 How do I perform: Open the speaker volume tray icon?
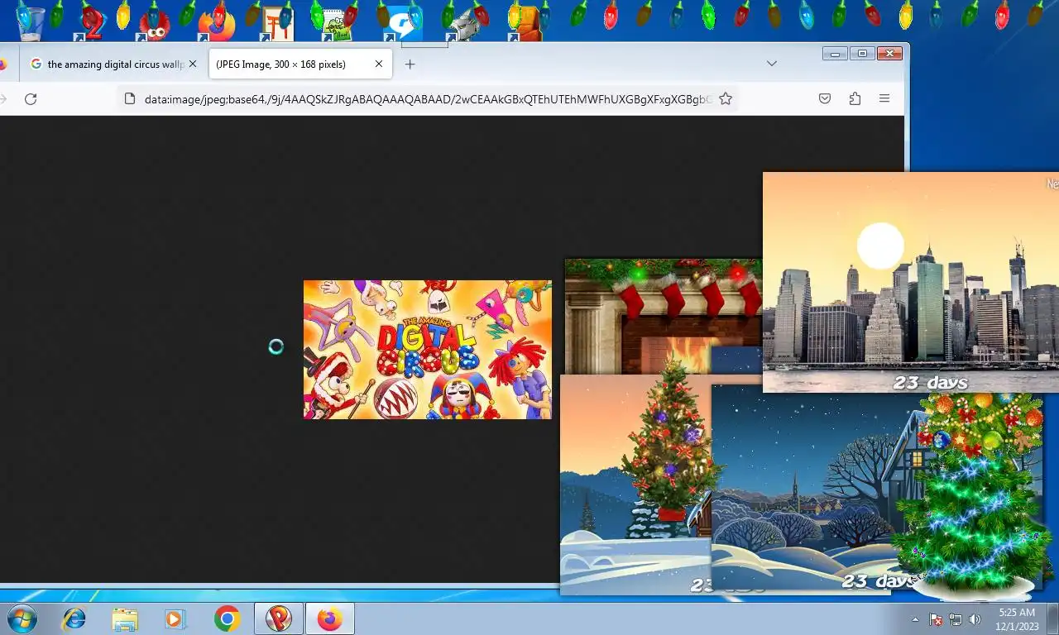975,619
